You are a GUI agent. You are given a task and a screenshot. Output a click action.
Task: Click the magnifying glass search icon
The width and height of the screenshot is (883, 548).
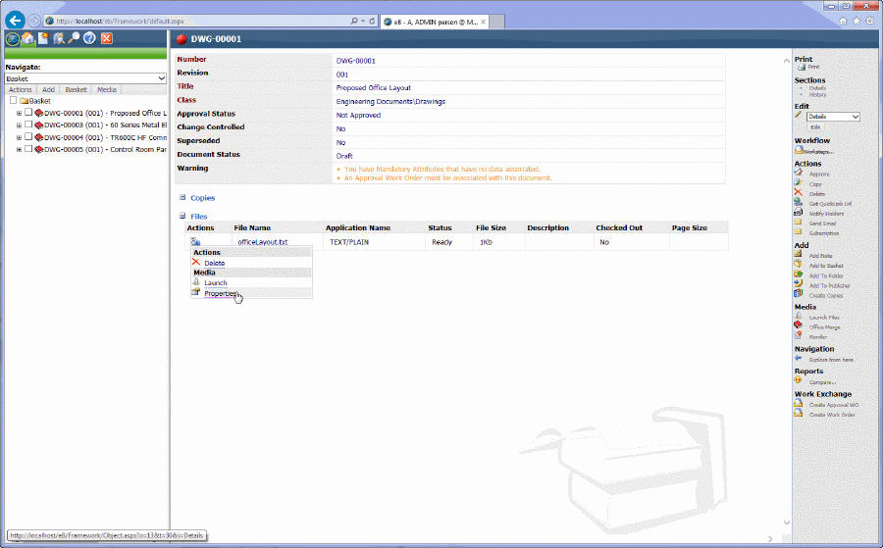click(74, 38)
